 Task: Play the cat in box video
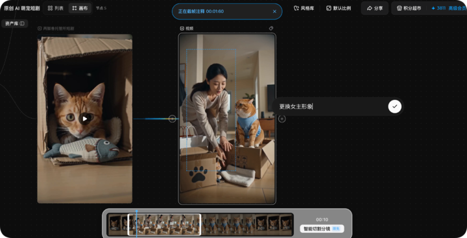pos(85,119)
